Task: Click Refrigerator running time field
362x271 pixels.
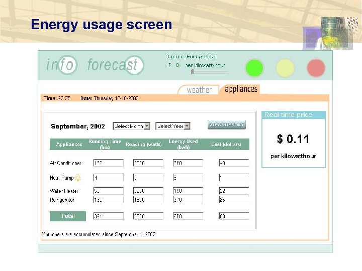Action: pyautogui.click(x=109, y=200)
